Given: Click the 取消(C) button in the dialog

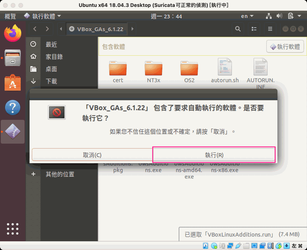Looking at the screenshot, I should (92, 155).
